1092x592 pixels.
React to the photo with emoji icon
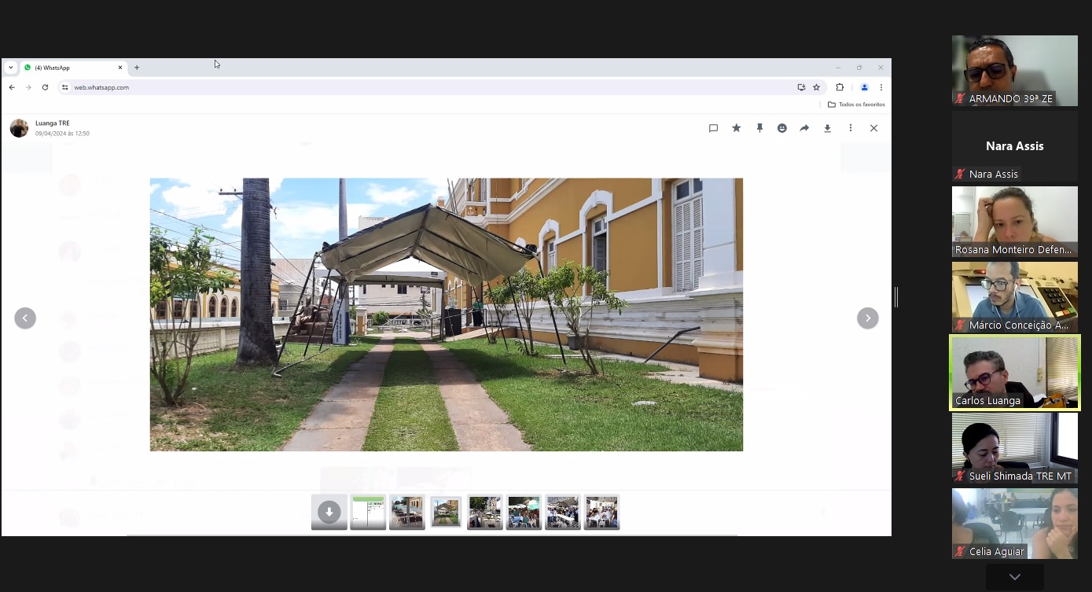pyautogui.click(x=782, y=128)
